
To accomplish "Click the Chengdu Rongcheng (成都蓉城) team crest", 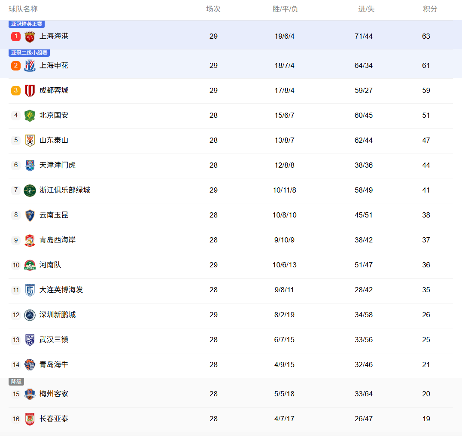I will click(30, 91).
